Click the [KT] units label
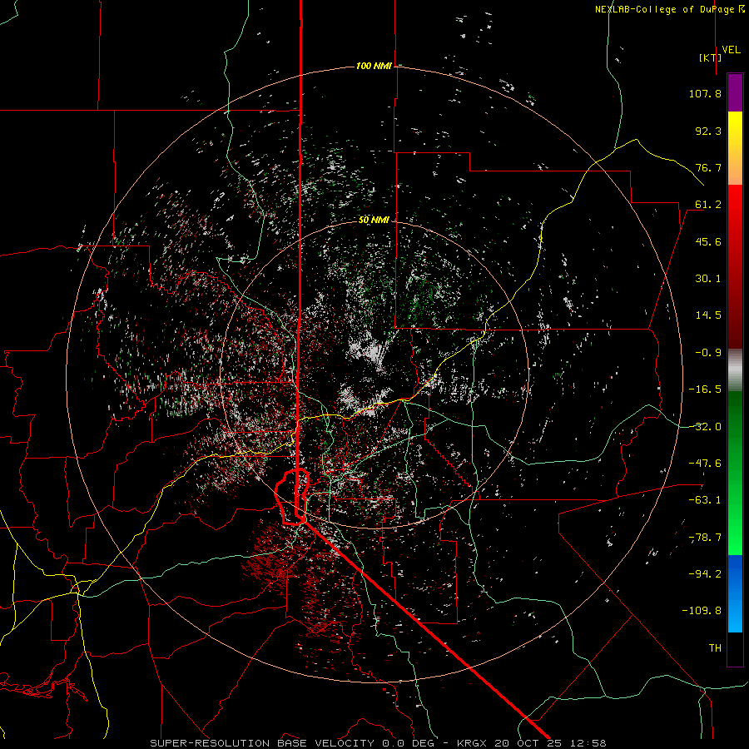Viewport: 749px width, 749px height. (x=711, y=57)
